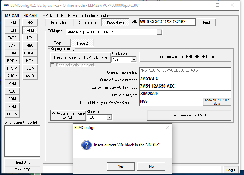Click Yes in the VID-block dialog
The image size is (244, 175).
pos(121,166)
